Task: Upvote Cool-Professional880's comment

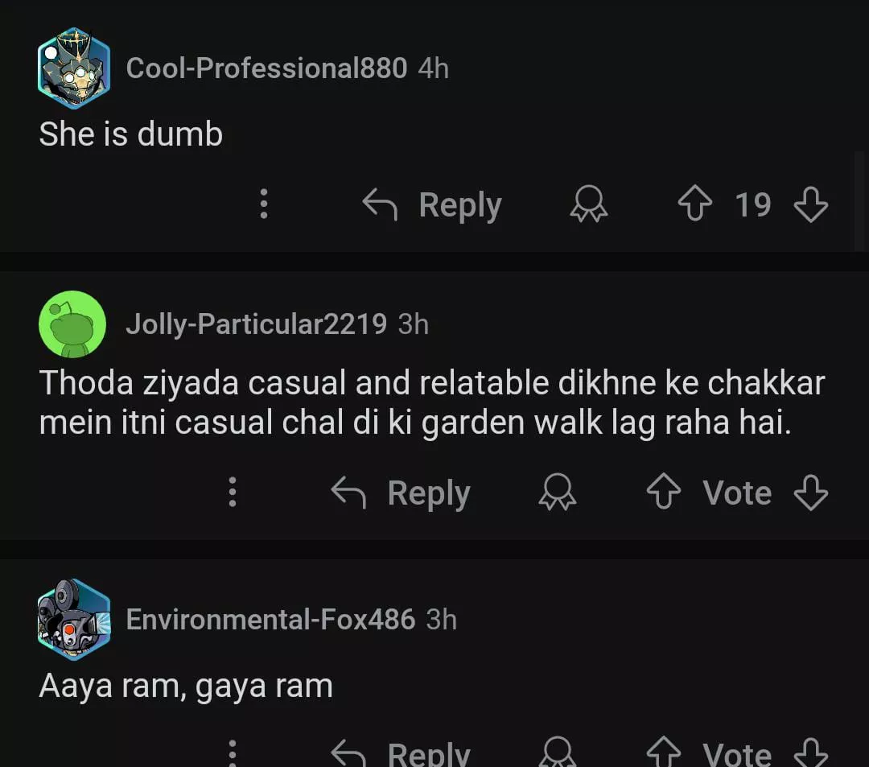Action: coord(694,205)
